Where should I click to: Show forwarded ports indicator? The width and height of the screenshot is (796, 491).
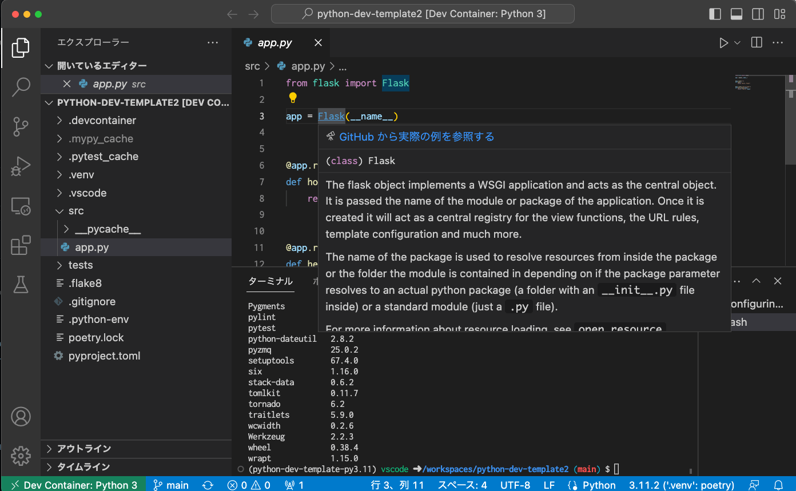[x=294, y=485]
